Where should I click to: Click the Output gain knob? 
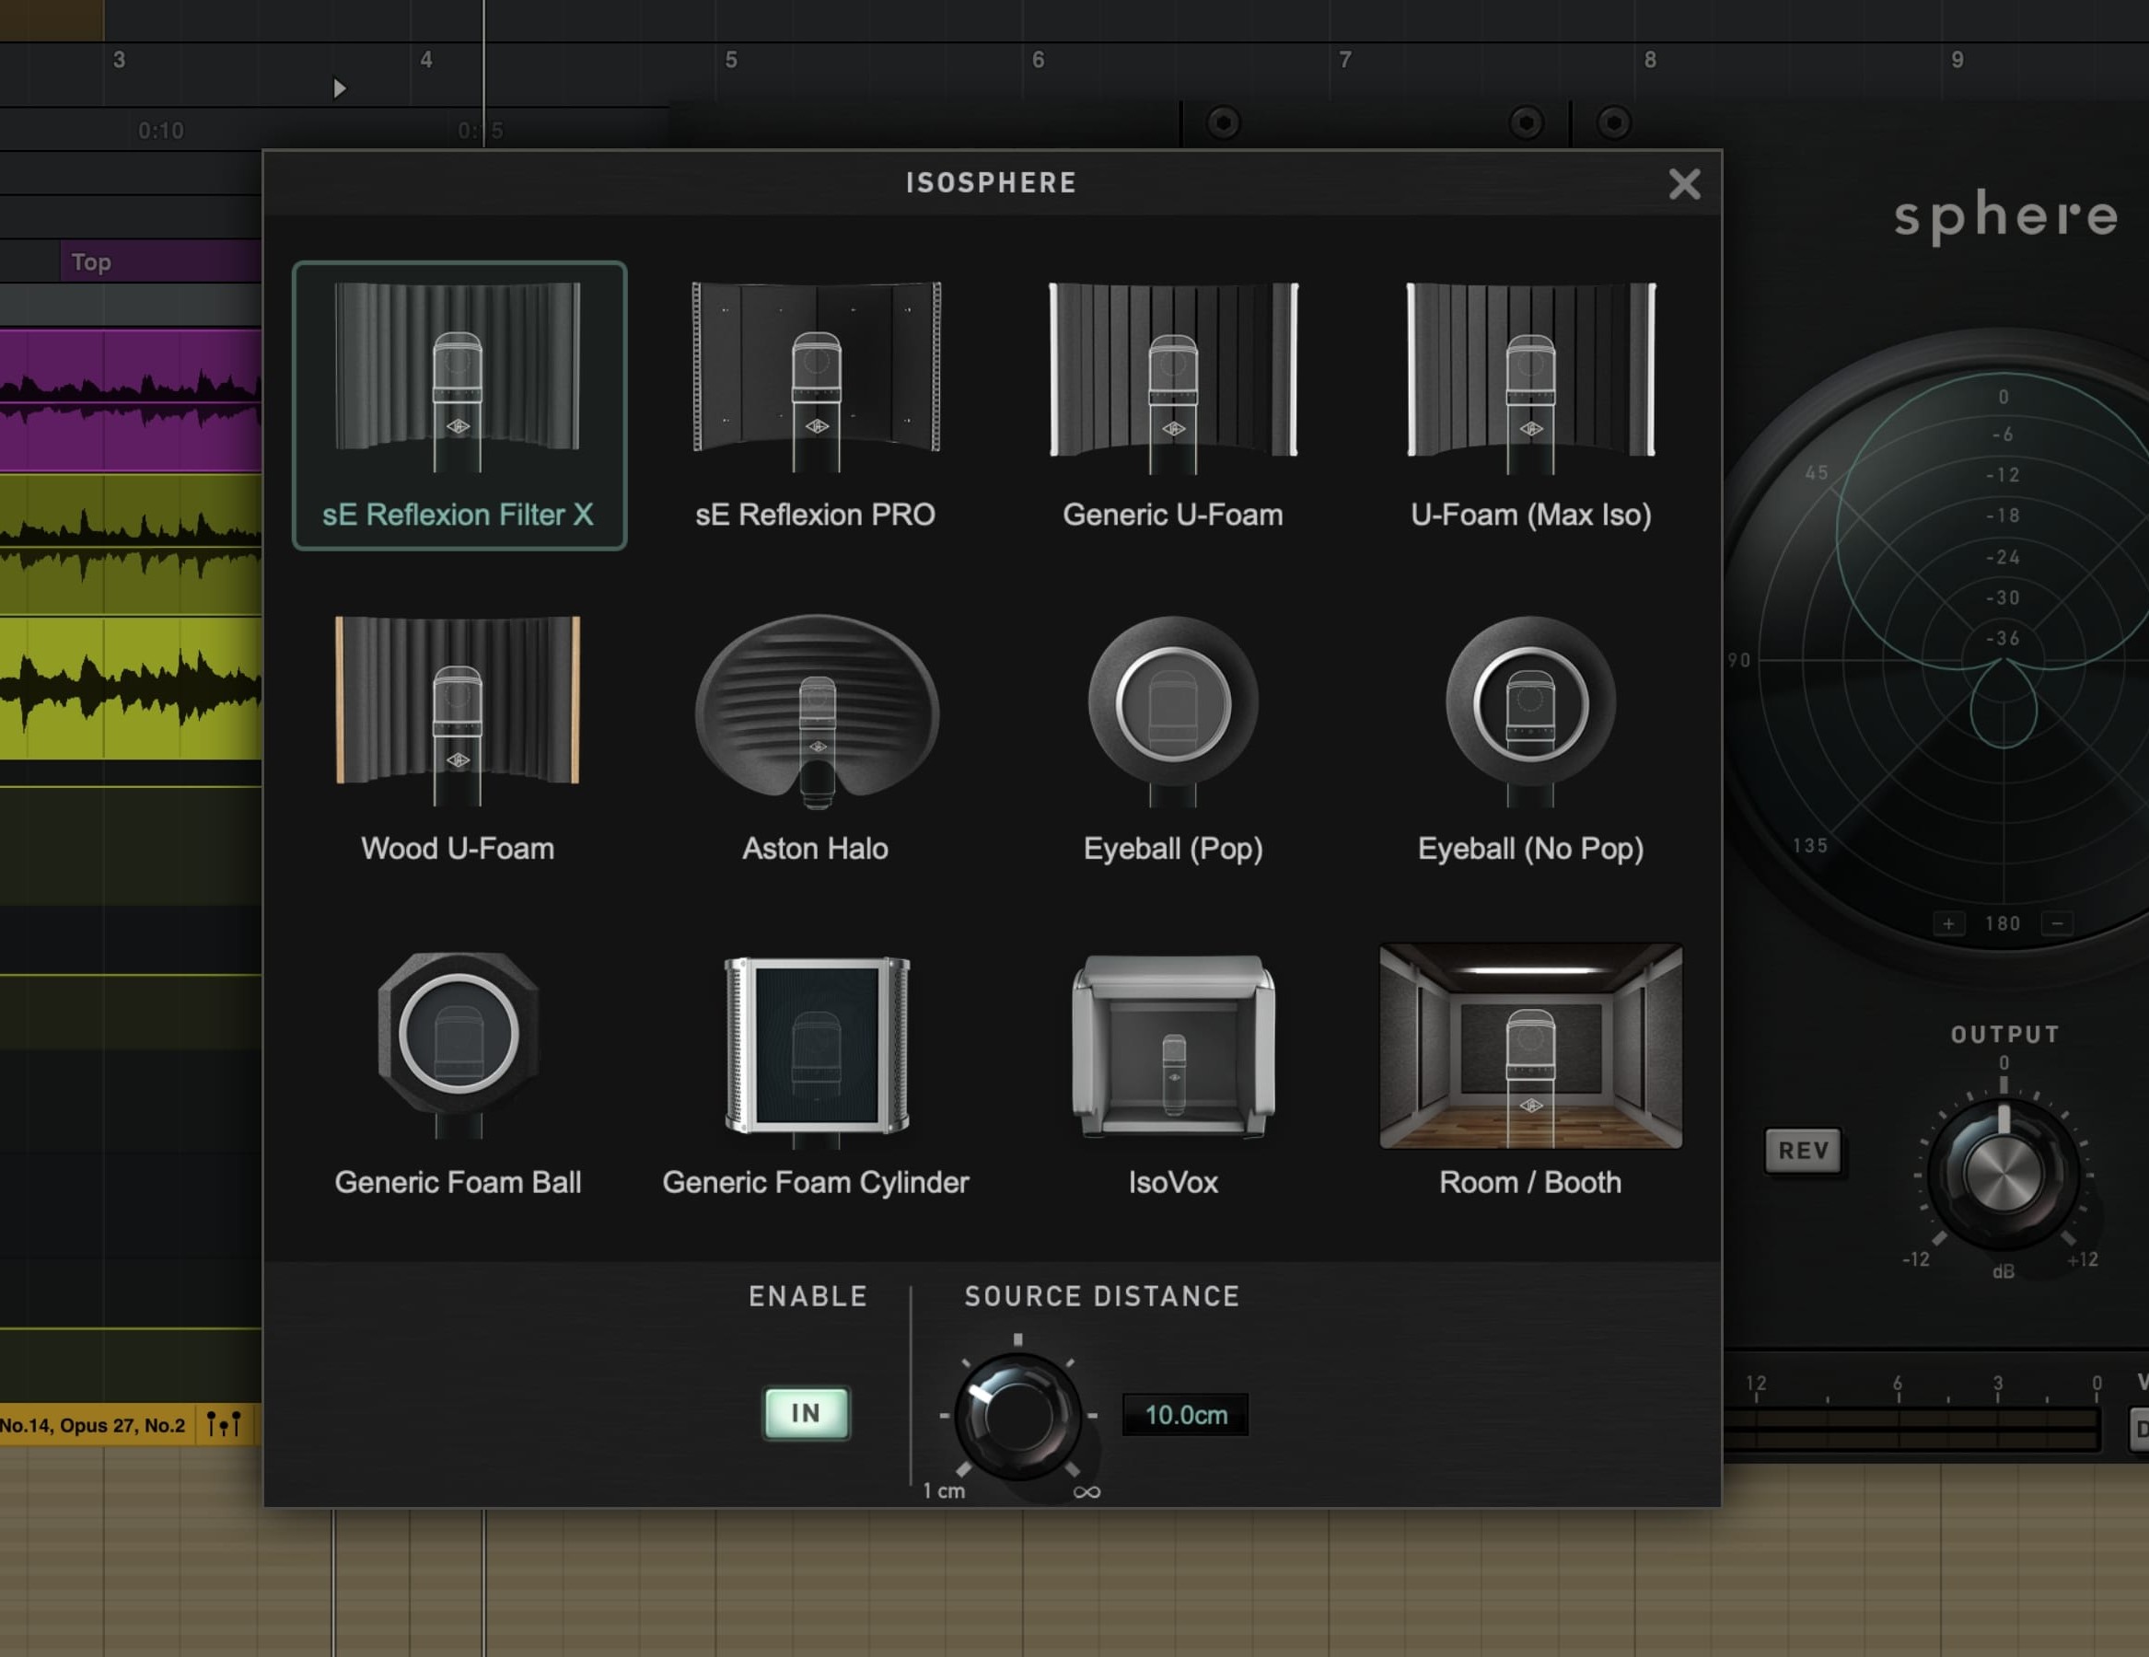click(x=2003, y=1173)
